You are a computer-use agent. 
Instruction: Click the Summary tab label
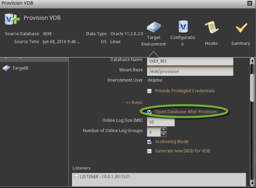(x=241, y=43)
